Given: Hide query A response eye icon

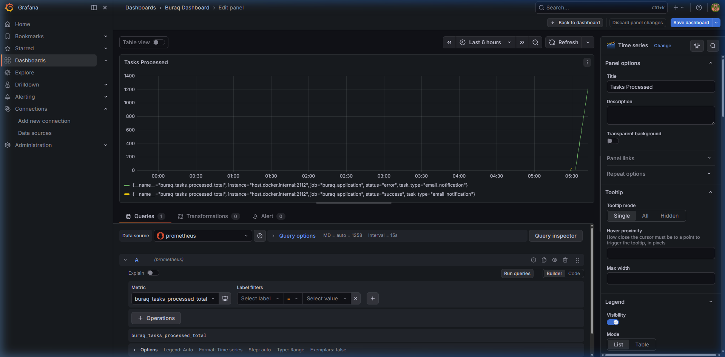Looking at the screenshot, I should [555, 260].
